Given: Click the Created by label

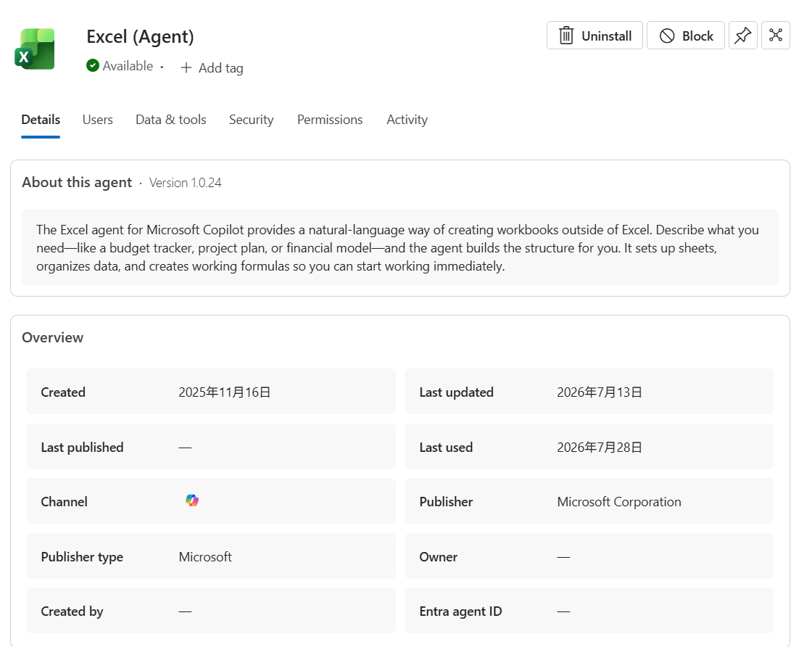Looking at the screenshot, I should (72, 611).
